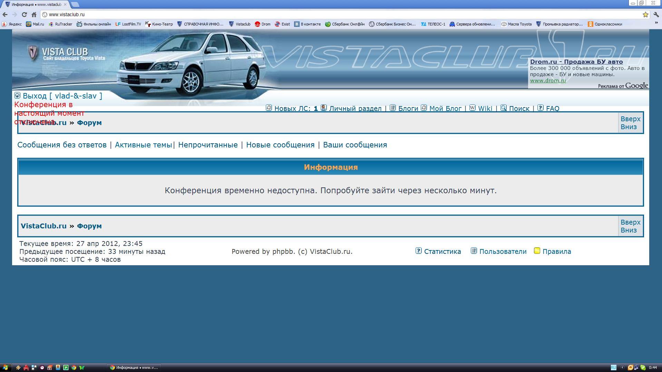Click the Сбербанк Онл@йн bookmark

point(345,24)
